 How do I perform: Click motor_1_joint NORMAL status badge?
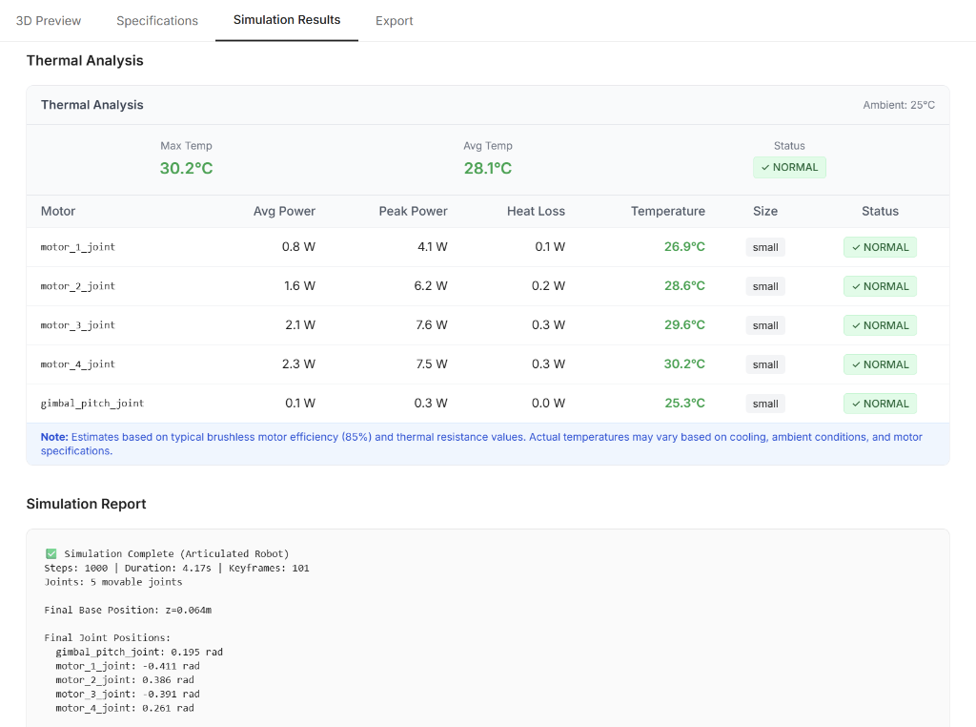tap(880, 247)
